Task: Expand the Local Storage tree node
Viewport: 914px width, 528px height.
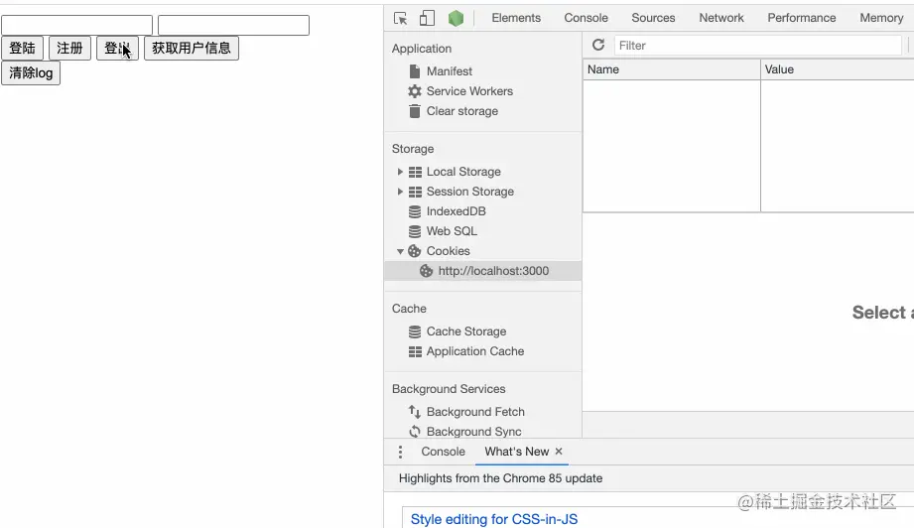Action: (x=400, y=172)
